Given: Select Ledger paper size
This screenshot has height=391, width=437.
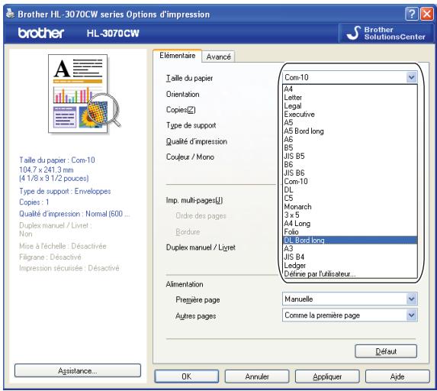Looking at the screenshot, I should click(350, 265).
